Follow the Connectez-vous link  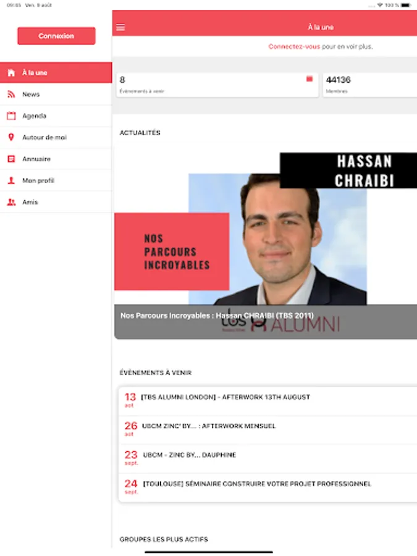tap(294, 46)
